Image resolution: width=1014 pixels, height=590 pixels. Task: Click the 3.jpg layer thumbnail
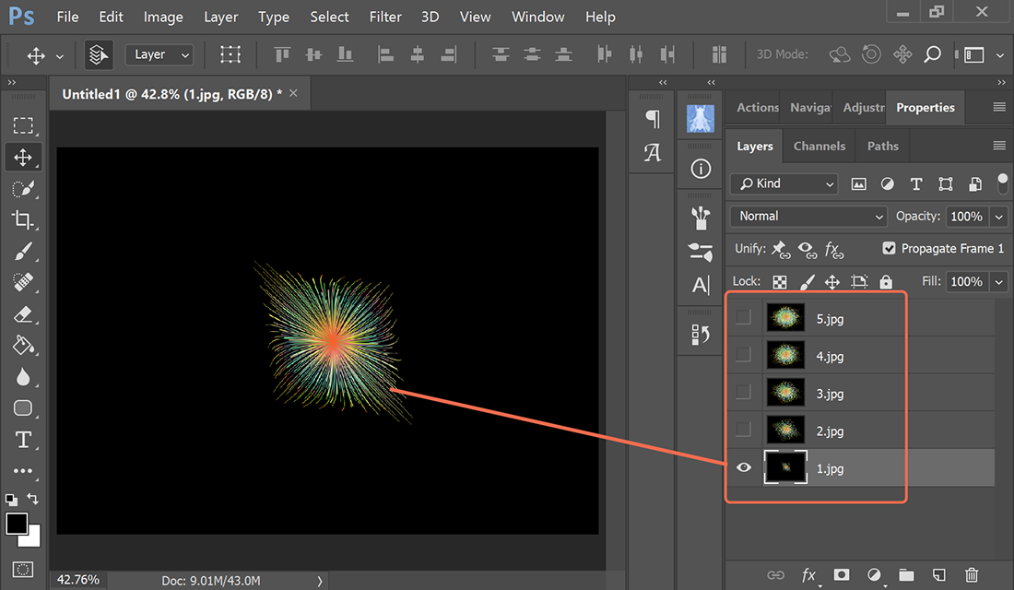pyautogui.click(x=784, y=393)
